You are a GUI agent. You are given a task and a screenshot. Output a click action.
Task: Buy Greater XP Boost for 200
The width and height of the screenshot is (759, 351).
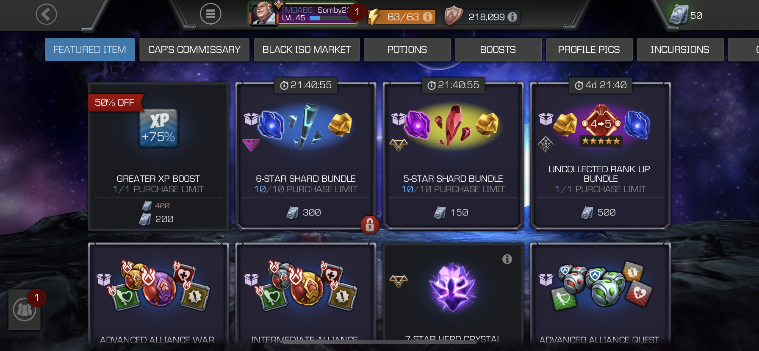[158, 219]
